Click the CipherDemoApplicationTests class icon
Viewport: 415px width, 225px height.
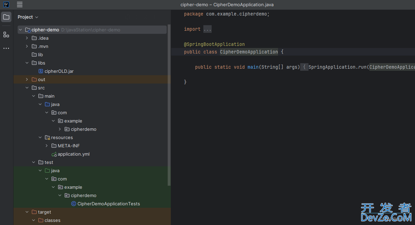(x=73, y=204)
